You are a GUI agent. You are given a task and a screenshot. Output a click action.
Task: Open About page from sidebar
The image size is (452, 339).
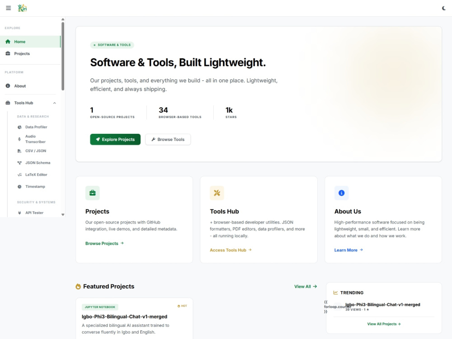(x=30, y=86)
